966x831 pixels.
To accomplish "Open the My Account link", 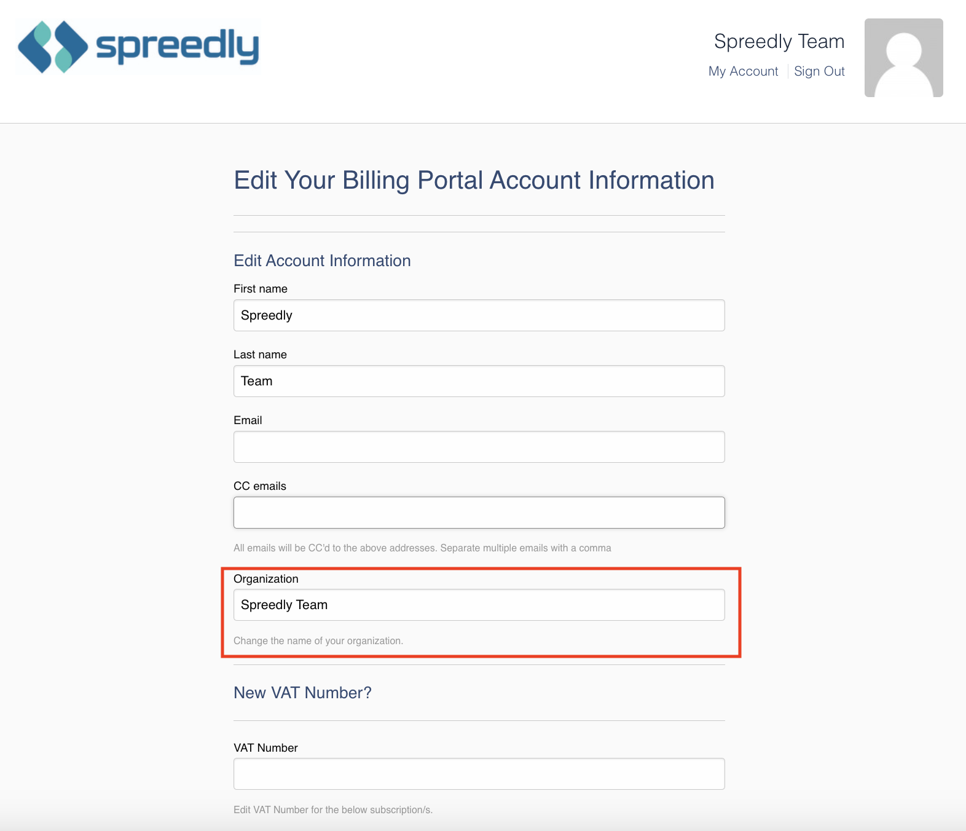I will point(743,71).
